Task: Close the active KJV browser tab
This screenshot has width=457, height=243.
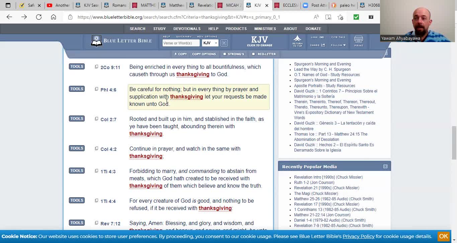Action: click(267, 5)
